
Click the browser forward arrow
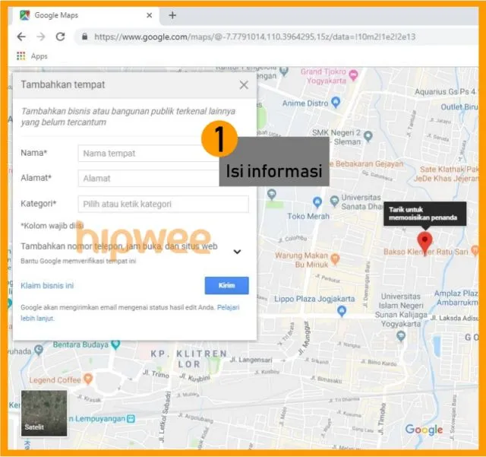tap(40, 36)
